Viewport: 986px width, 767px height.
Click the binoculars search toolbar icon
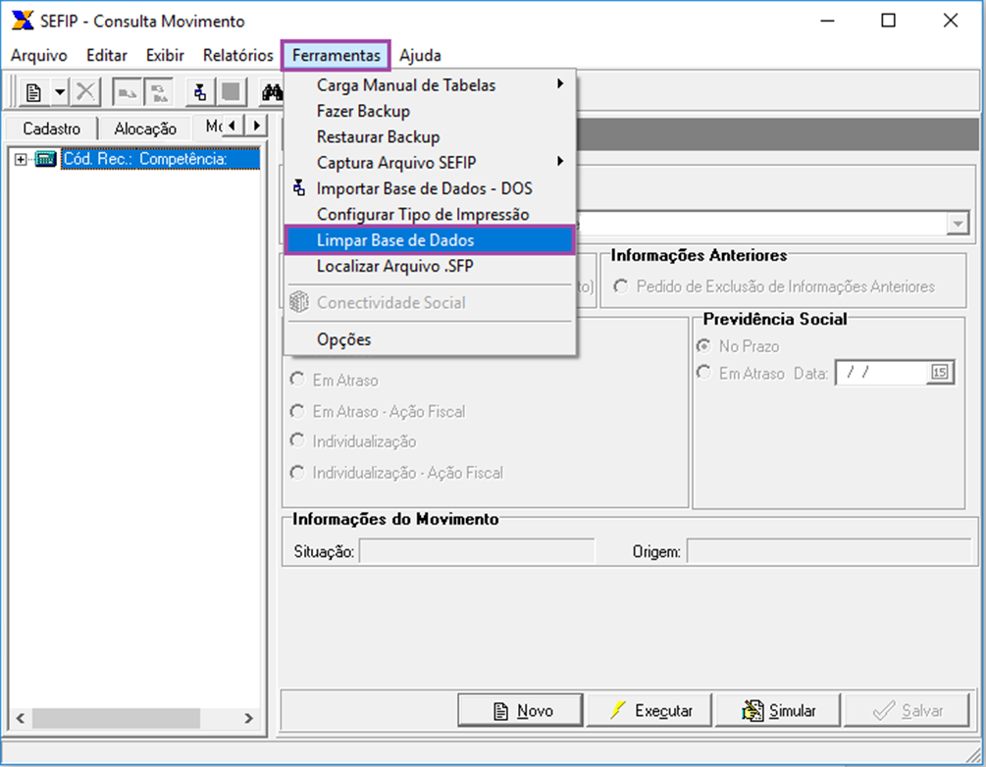tap(272, 93)
